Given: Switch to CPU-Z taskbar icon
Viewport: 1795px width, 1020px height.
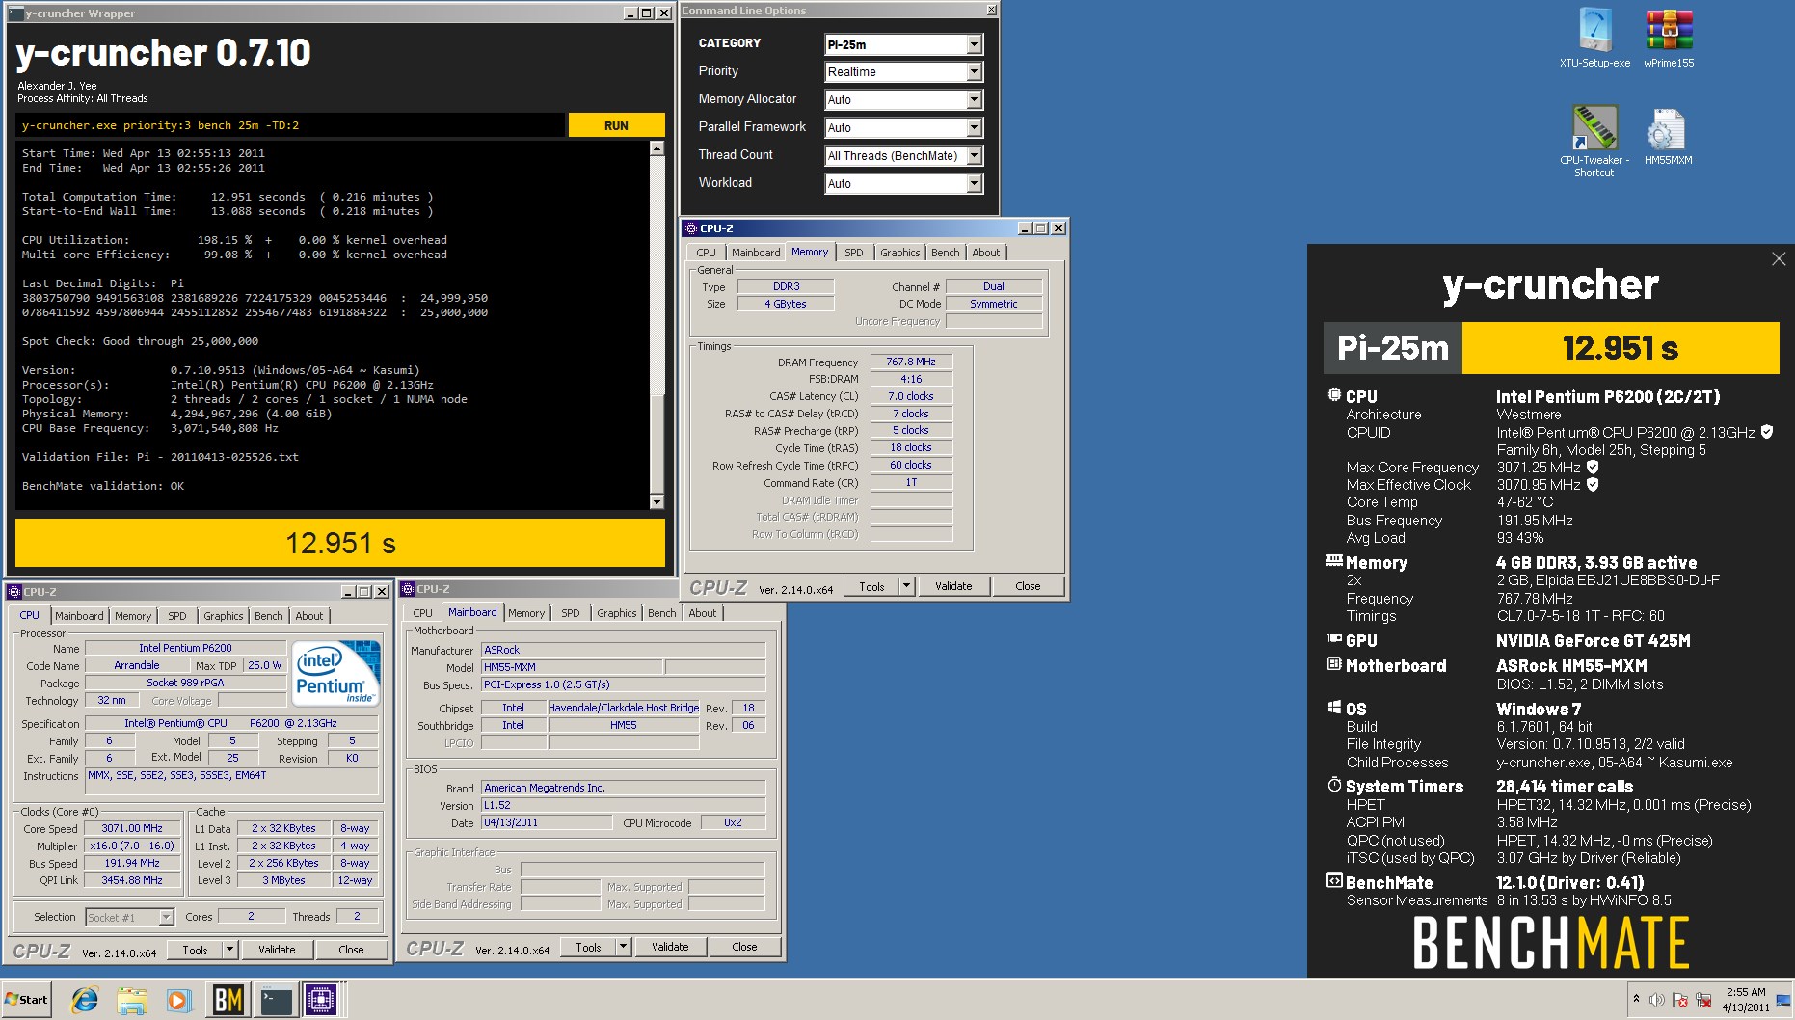Looking at the screenshot, I should pos(321,1001).
